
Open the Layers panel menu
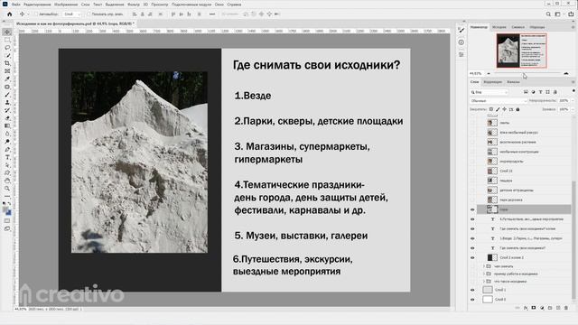click(573, 82)
